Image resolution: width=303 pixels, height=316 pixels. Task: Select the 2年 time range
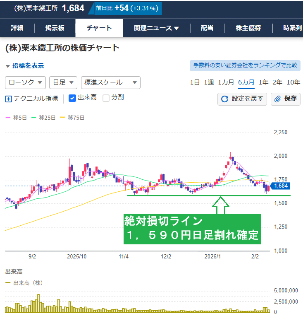(x=277, y=82)
